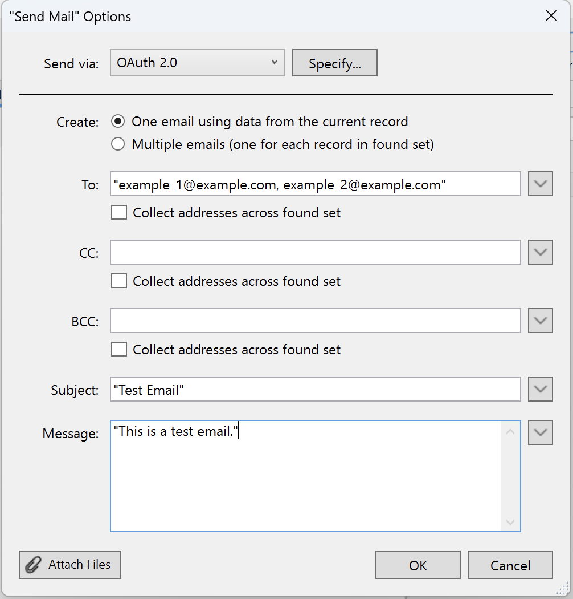Screen dimensions: 573x599
Task: Open the Send via combo box
Action: (x=197, y=63)
